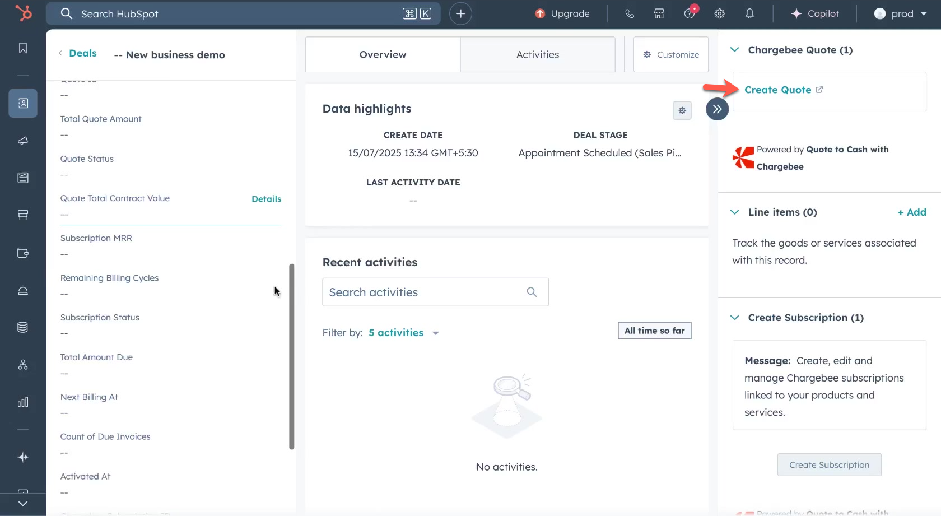Click the round plus create button

coord(460,13)
